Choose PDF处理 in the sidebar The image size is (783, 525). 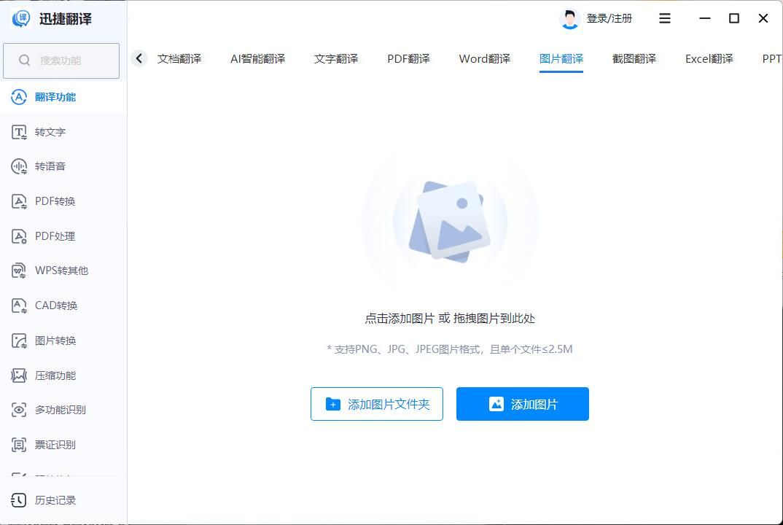click(x=63, y=236)
